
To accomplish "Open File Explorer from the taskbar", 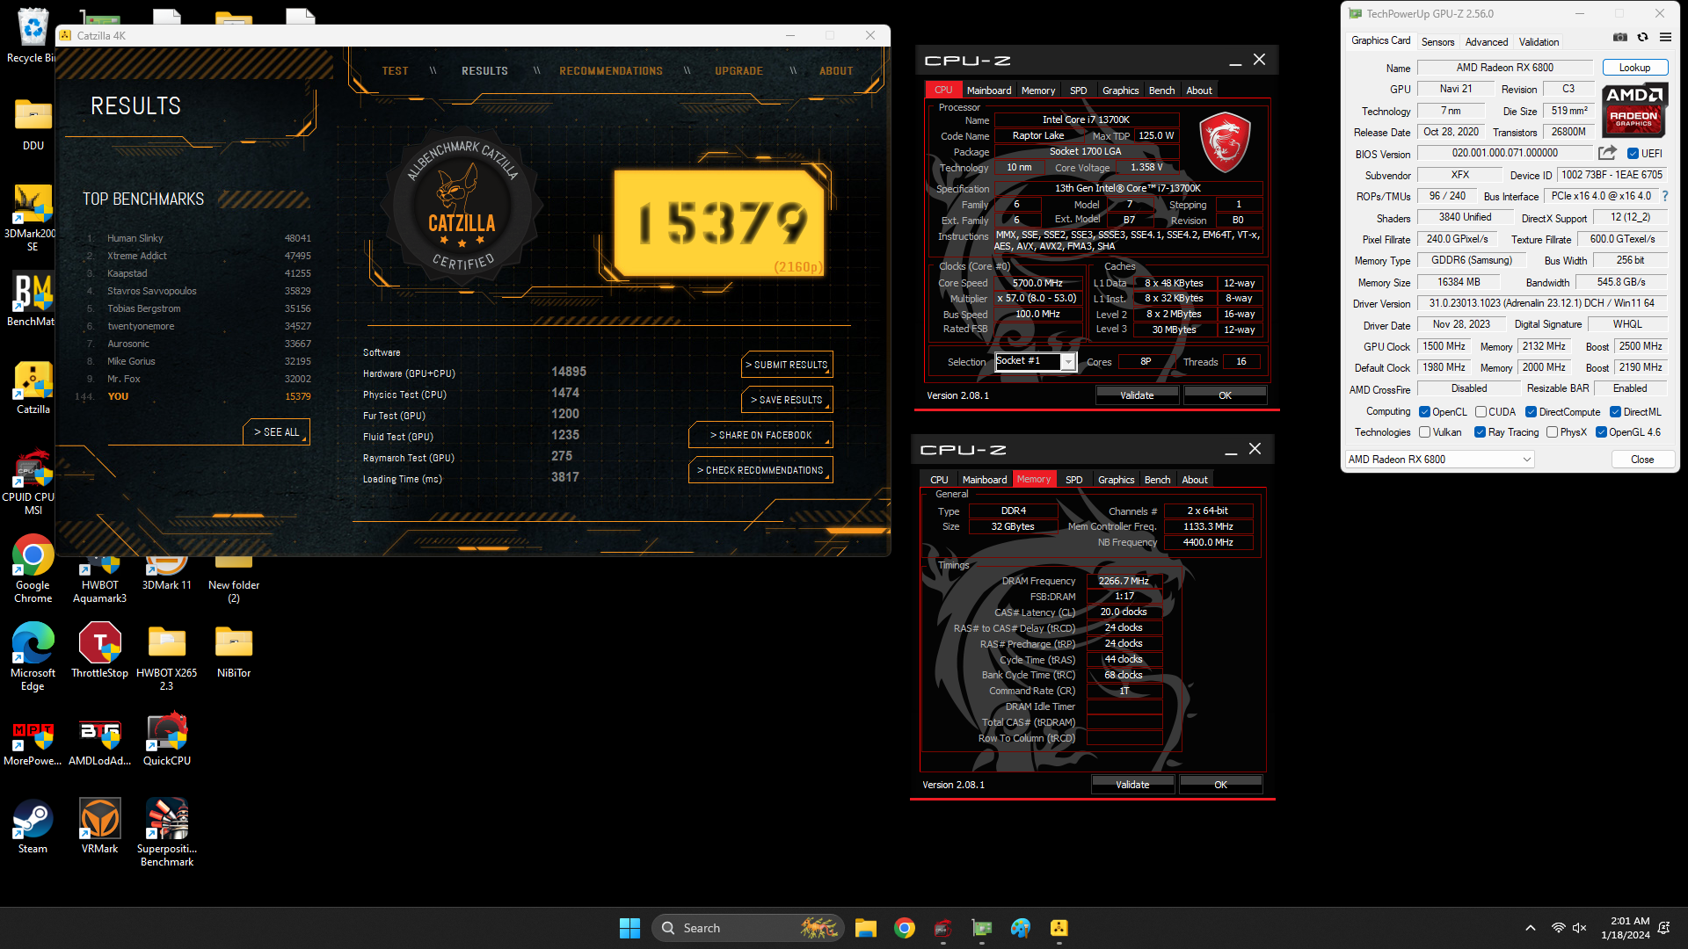I will click(865, 928).
